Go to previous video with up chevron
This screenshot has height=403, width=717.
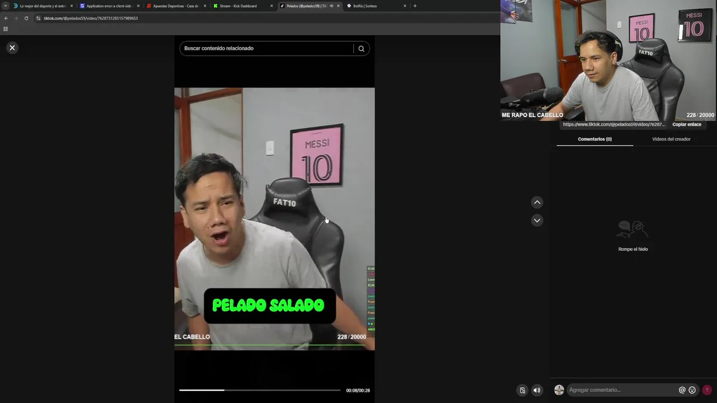pos(537,203)
